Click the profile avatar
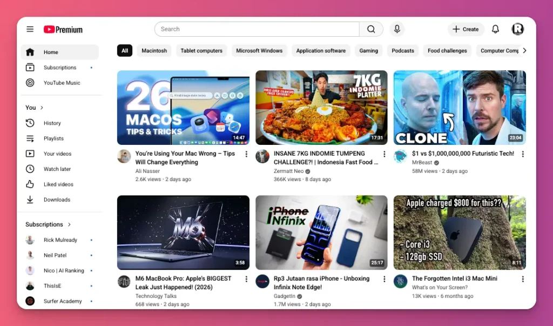 (517, 29)
